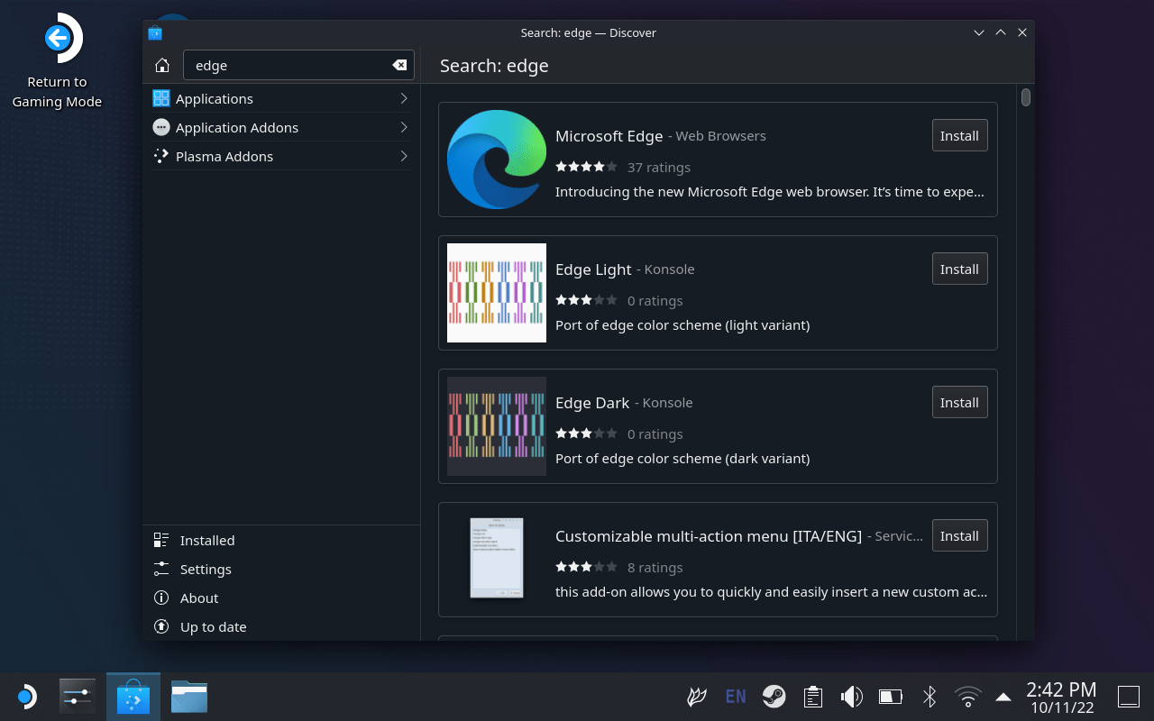Close the Discover window

pyautogui.click(x=1022, y=32)
